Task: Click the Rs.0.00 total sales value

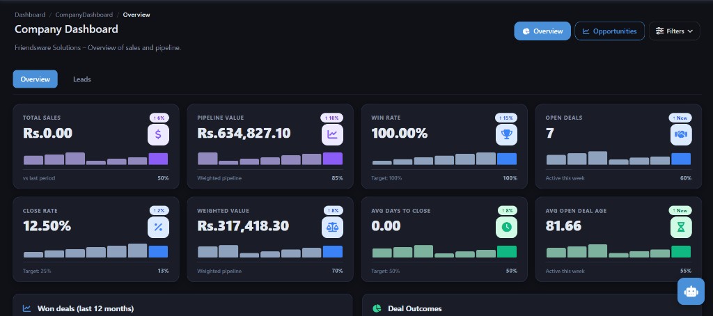Action: 47,133
